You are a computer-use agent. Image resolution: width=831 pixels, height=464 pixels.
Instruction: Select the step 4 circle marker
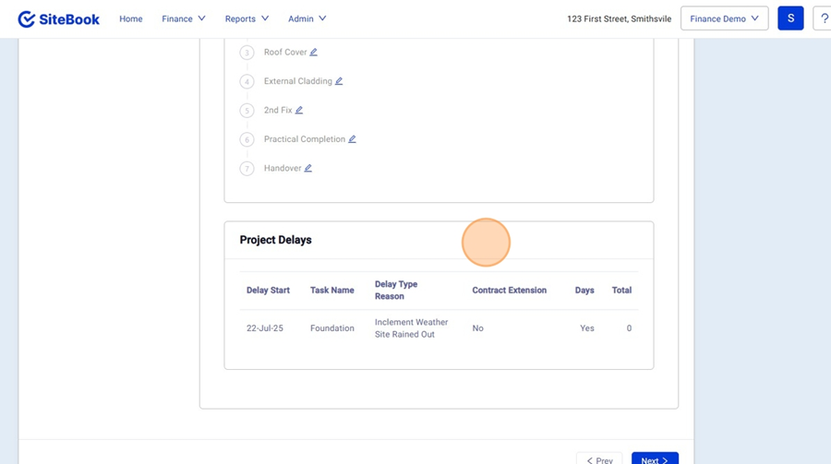[247, 82]
